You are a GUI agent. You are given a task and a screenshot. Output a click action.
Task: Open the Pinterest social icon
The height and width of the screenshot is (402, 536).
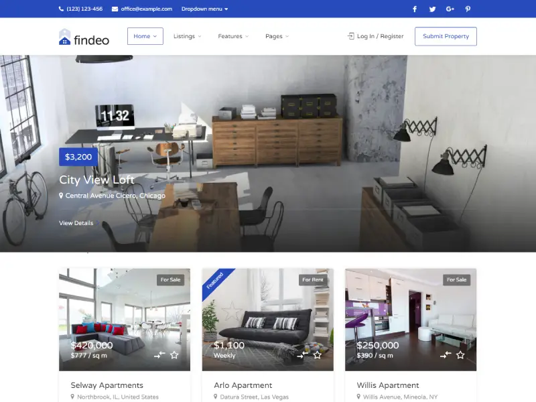(x=468, y=9)
